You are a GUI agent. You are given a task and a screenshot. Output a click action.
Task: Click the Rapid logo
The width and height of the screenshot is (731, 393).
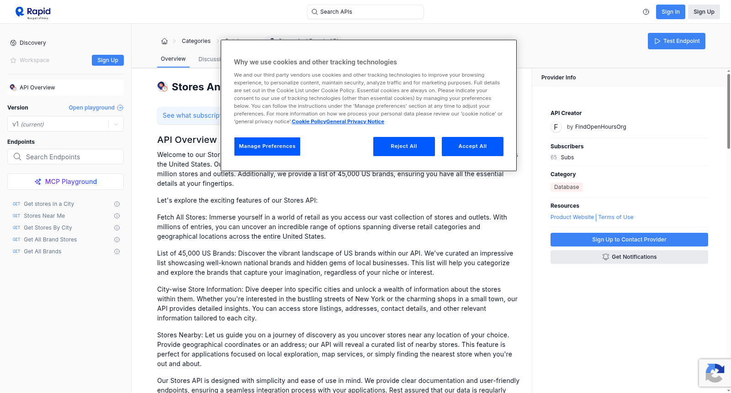tap(33, 12)
